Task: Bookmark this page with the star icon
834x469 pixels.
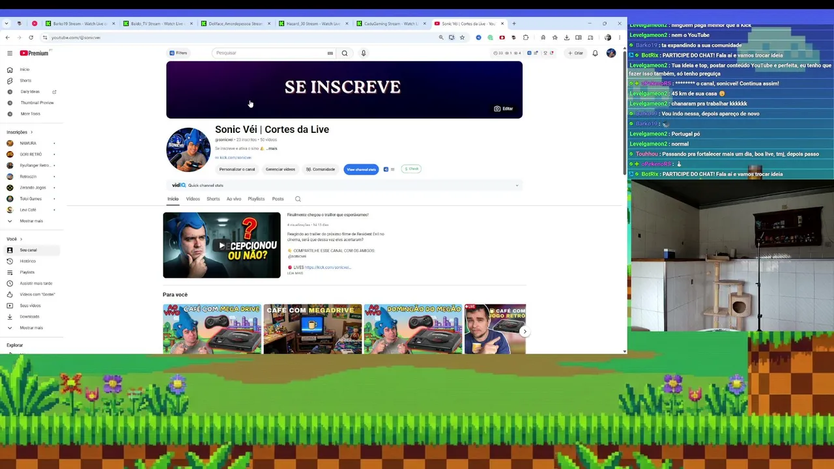Action: point(462,38)
